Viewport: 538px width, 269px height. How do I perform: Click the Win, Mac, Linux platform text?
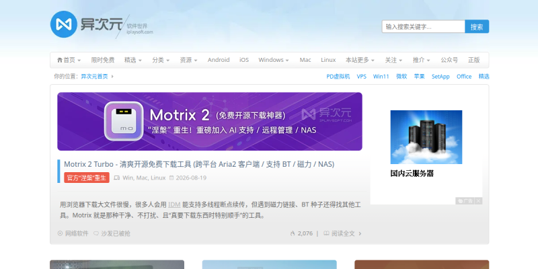click(x=144, y=178)
